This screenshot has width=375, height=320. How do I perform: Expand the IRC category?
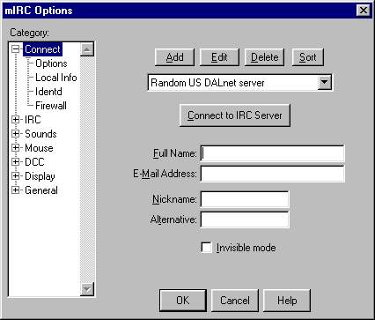16,120
